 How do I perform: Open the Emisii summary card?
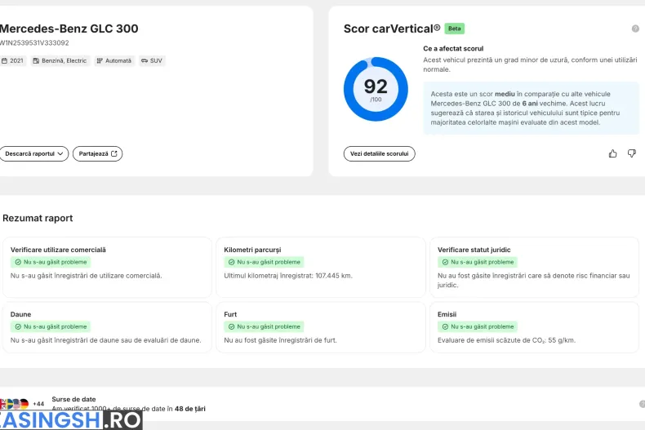534,327
